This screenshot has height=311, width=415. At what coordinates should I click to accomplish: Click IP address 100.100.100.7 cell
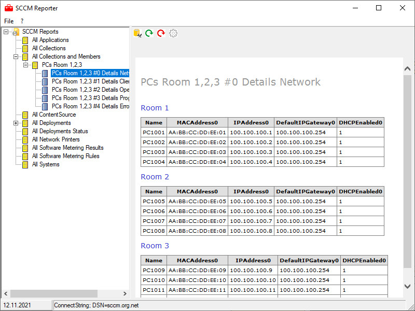(x=251, y=221)
